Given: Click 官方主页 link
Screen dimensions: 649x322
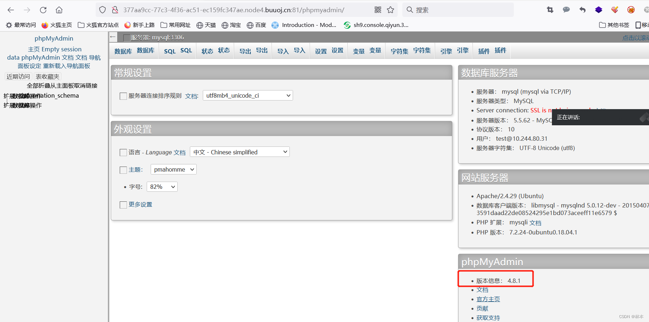Looking at the screenshot, I should point(488,299).
